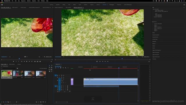Switch to the Color workspace
The height and width of the screenshot is (105, 186).
pyautogui.click(x=69, y=5)
